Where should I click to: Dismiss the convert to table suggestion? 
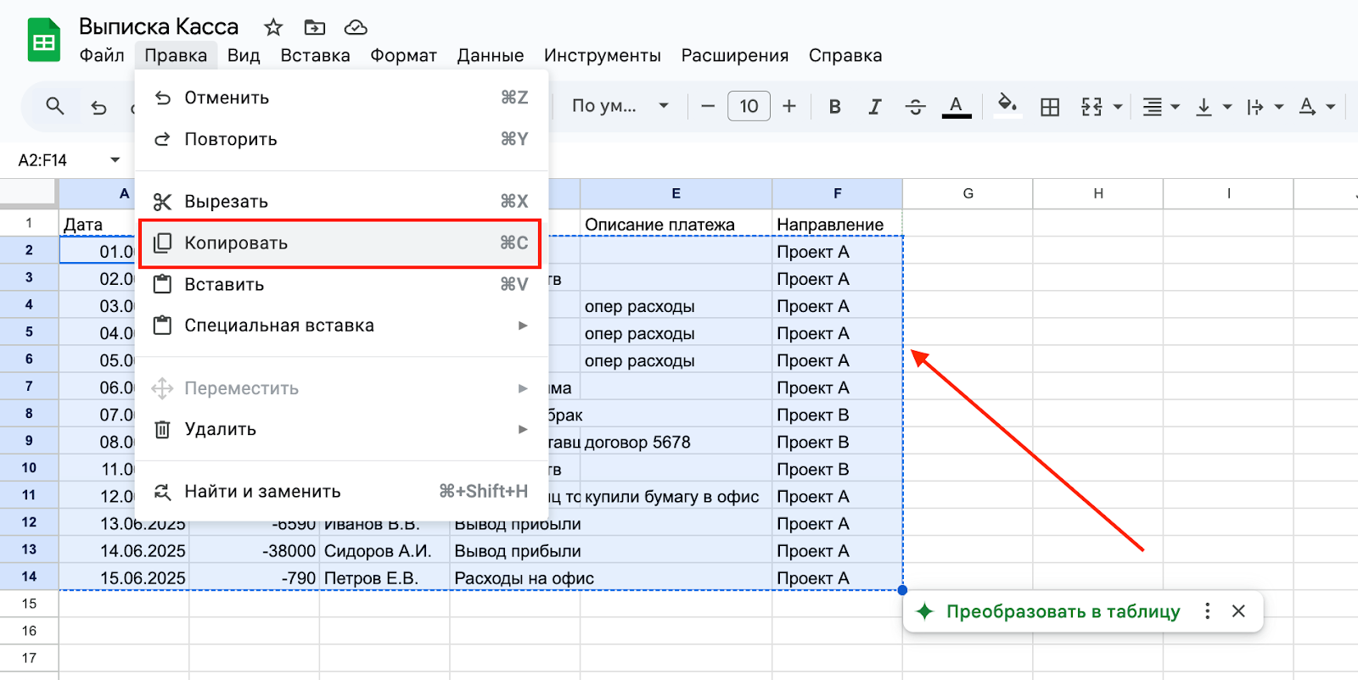pyautogui.click(x=1238, y=611)
